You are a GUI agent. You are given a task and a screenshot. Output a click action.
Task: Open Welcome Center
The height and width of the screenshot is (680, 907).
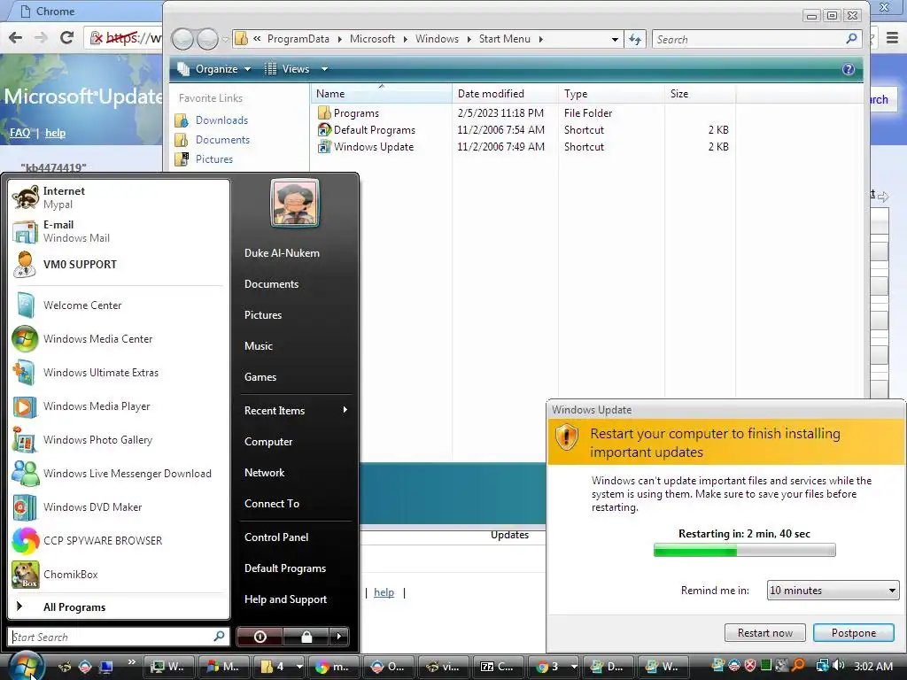click(x=119, y=305)
